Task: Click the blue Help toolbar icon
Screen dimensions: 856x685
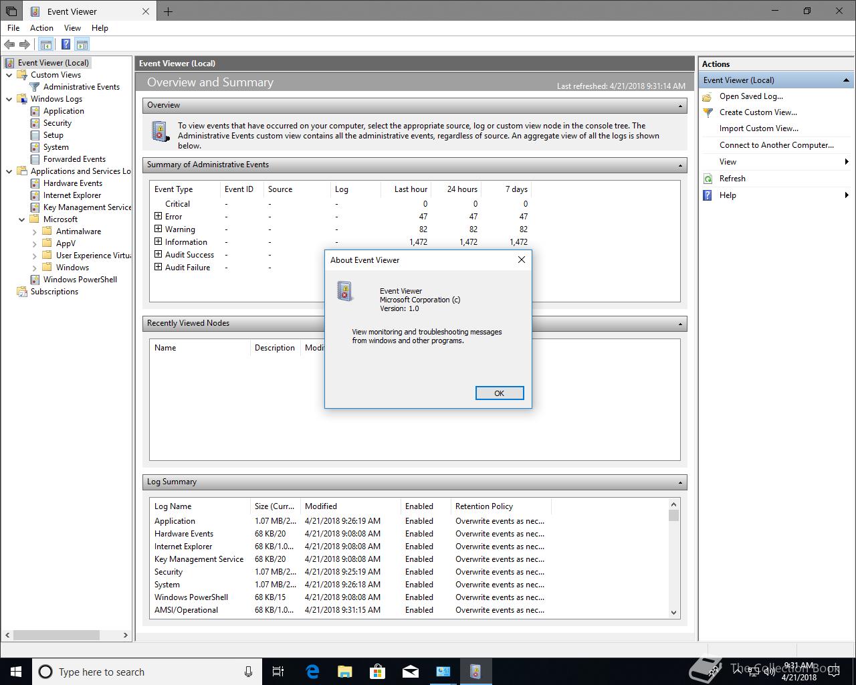Action: click(x=66, y=45)
